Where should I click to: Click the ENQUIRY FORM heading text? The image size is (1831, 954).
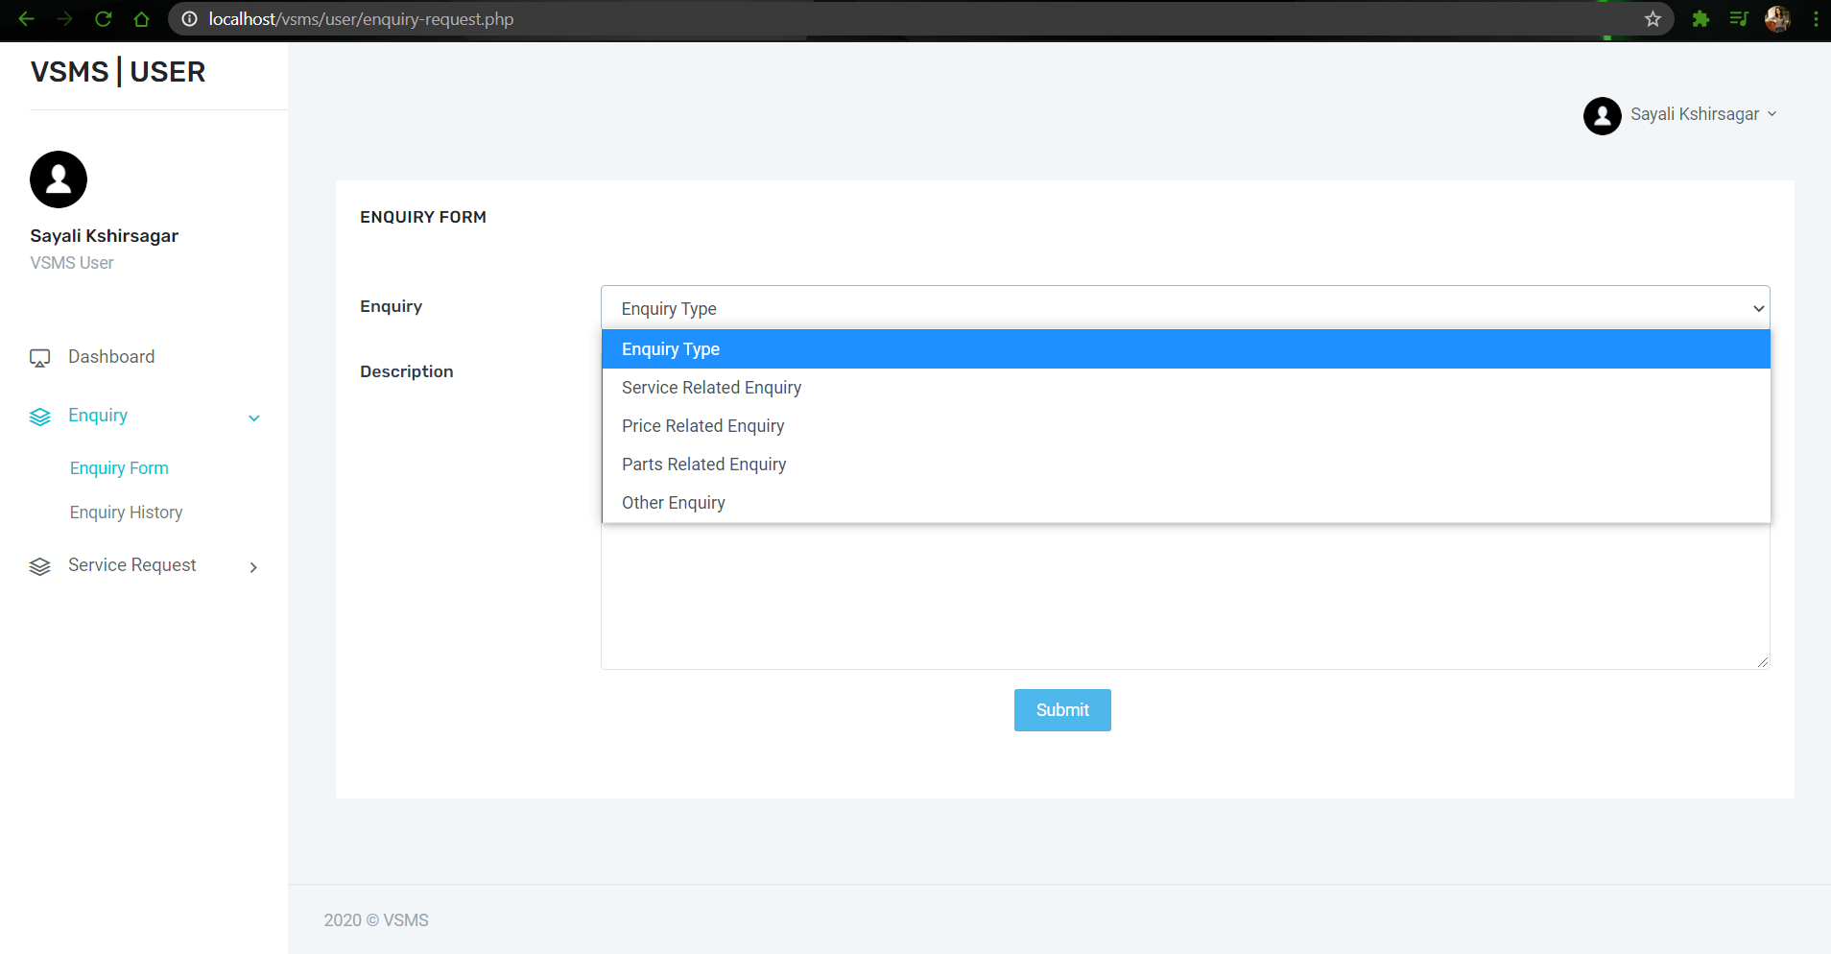423,217
